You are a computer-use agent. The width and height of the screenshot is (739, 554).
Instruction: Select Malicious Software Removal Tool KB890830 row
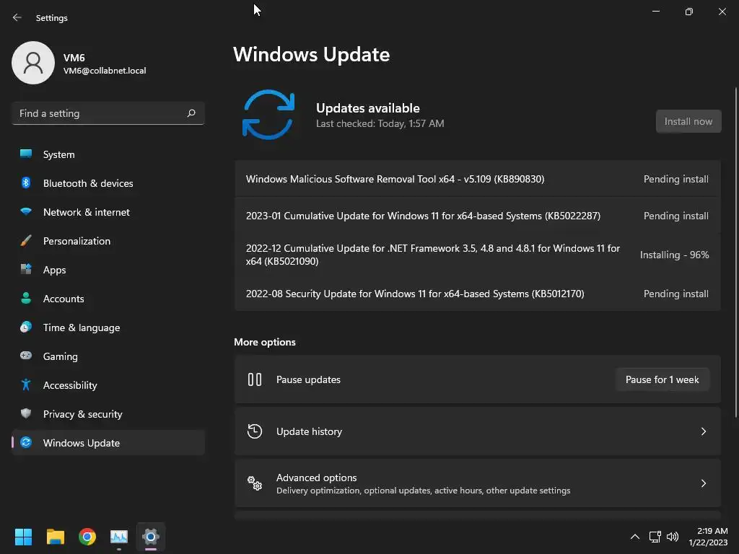pyautogui.click(x=478, y=179)
